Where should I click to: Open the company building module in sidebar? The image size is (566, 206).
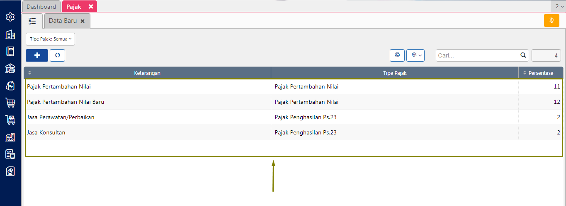point(10,35)
